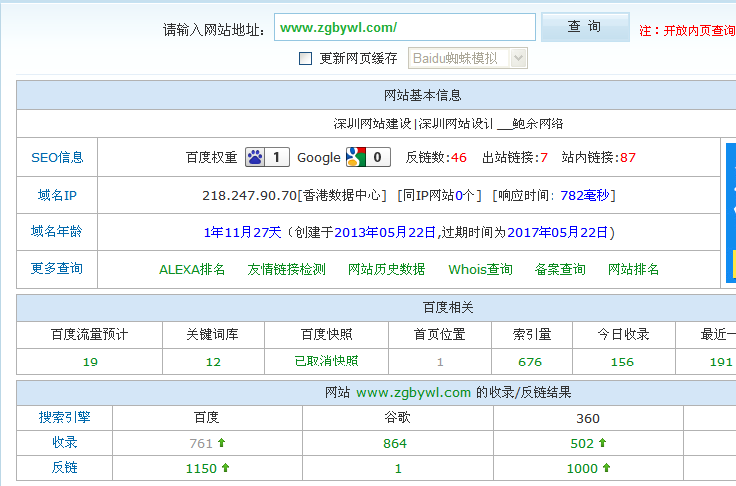Click 360 反链 value 1000
The image size is (736, 486).
(582, 468)
